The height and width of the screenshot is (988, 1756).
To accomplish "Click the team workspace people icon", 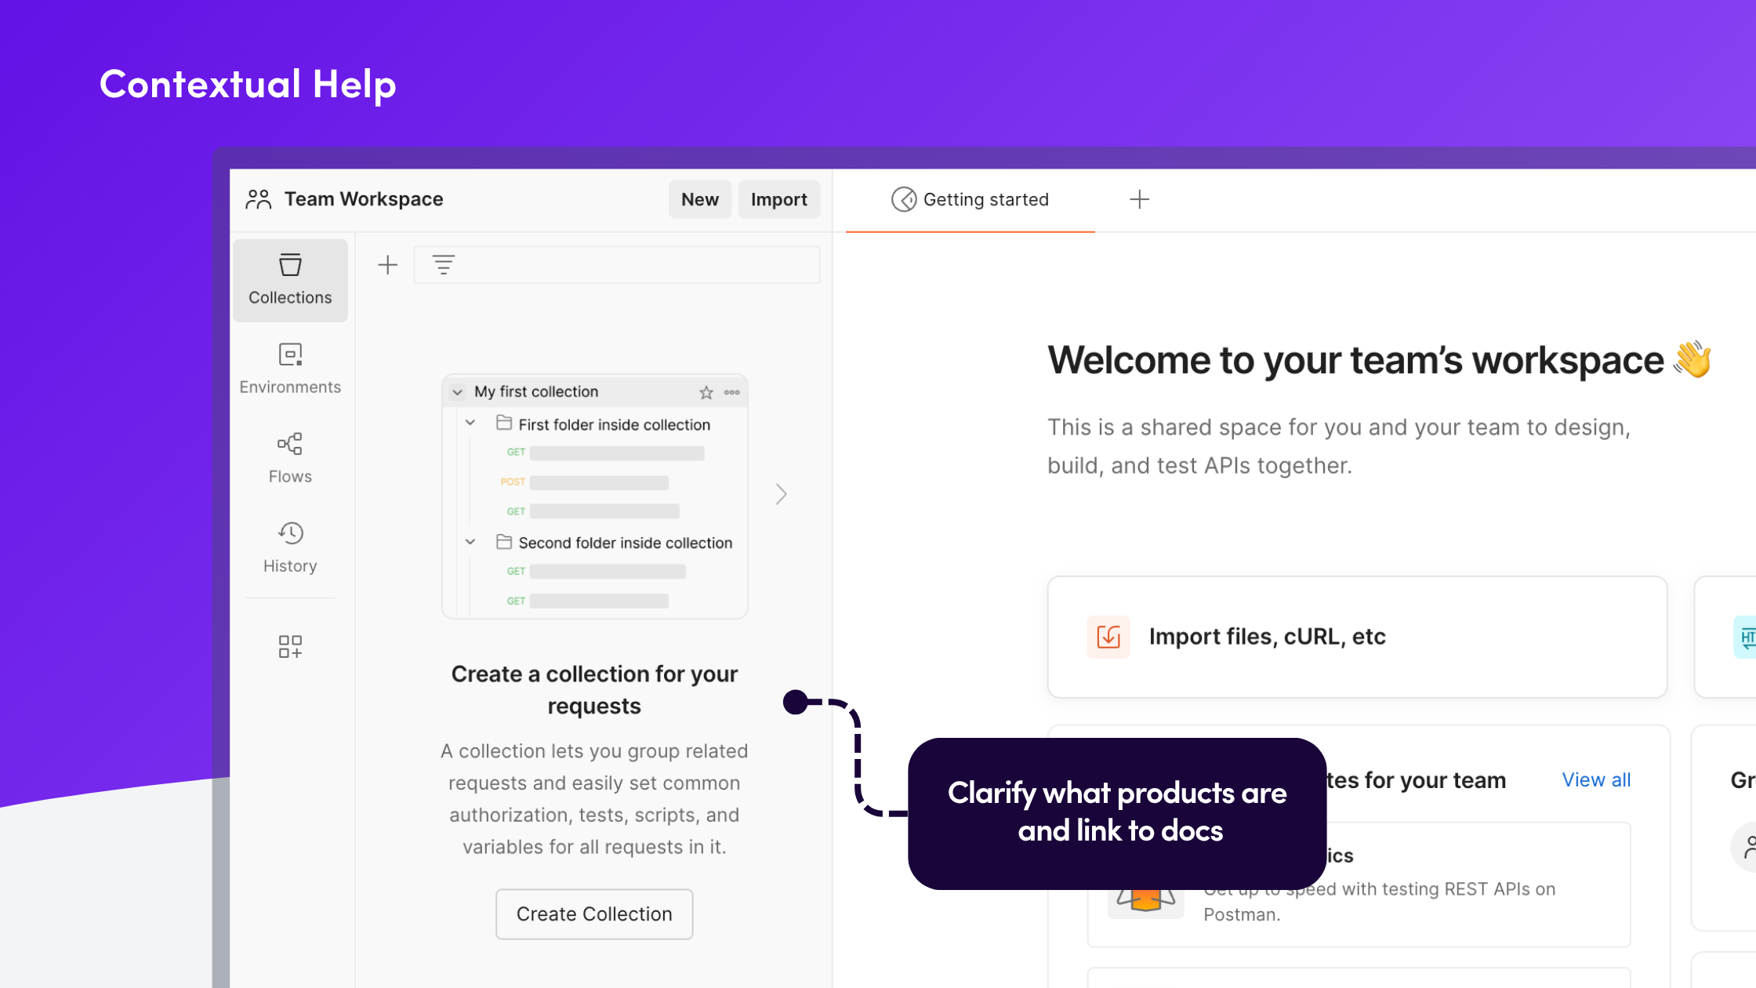I will 258,199.
